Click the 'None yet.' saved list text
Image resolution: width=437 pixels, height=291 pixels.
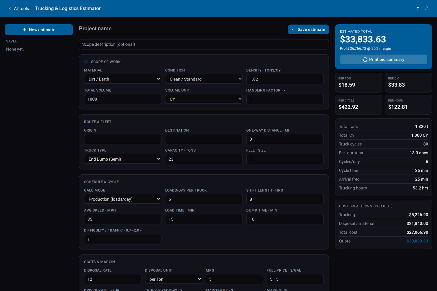click(15, 49)
